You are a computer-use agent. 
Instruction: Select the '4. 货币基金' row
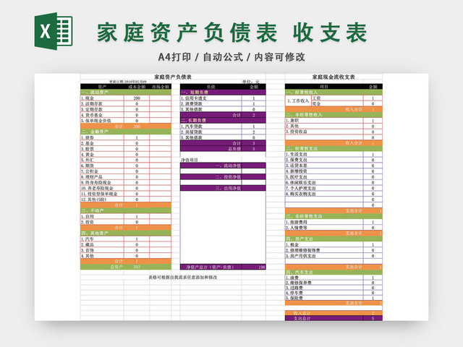click(x=126, y=115)
